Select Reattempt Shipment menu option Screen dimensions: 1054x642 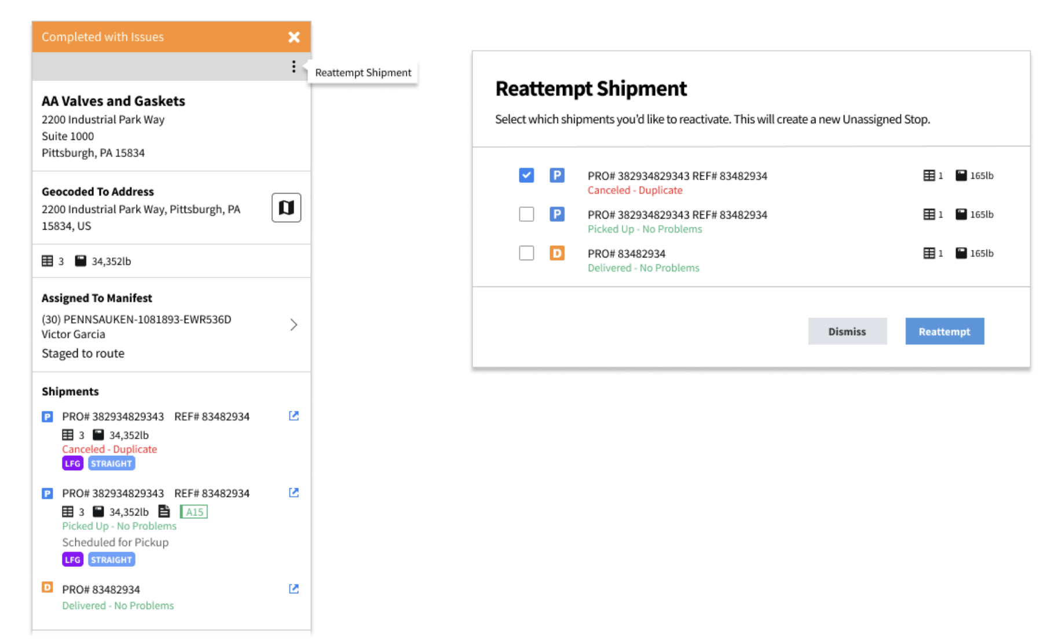click(363, 73)
